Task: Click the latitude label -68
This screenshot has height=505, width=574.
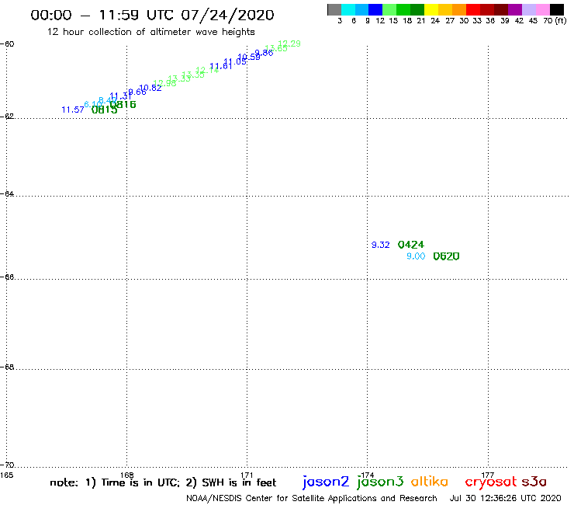Action: point(7,367)
